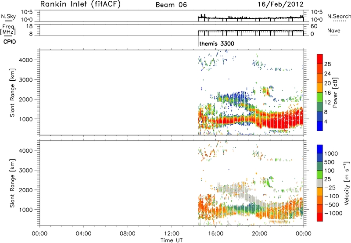Click the '12:00' time axis label
This screenshot has width=351, height=243.
click(x=172, y=234)
